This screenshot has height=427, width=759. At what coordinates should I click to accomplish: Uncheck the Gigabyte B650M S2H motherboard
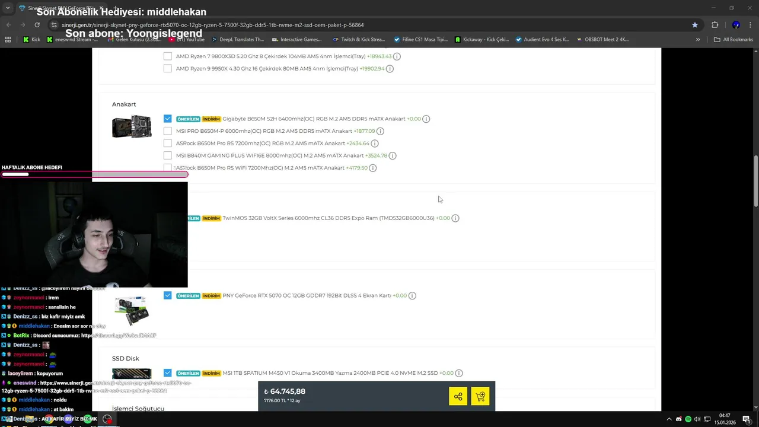[x=167, y=119]
